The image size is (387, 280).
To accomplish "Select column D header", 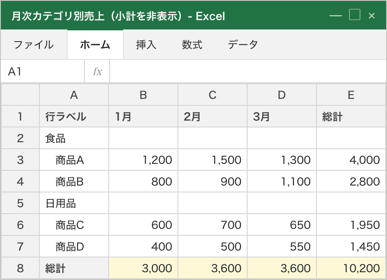I will point(282,95).
